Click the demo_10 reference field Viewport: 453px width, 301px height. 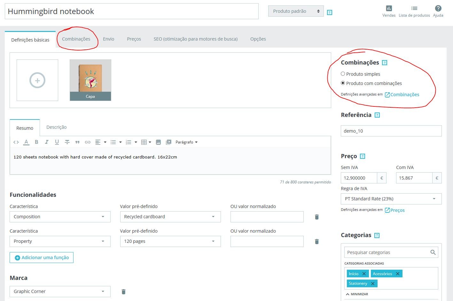point(391,131)
